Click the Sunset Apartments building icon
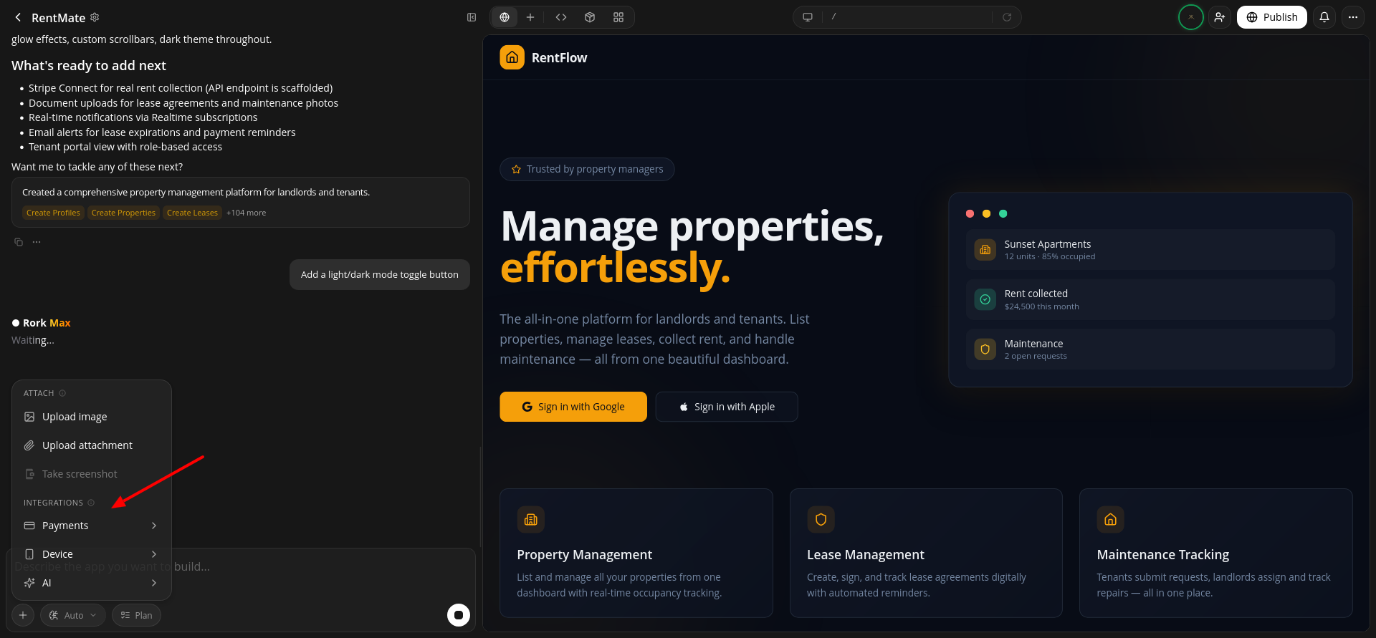Screen dimensions: 1376x638 coord(985,250)
